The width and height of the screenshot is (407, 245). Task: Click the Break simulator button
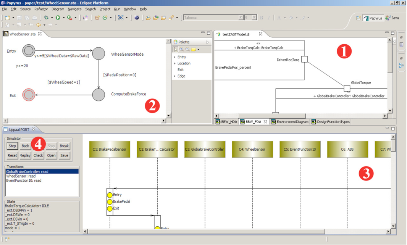64,146
